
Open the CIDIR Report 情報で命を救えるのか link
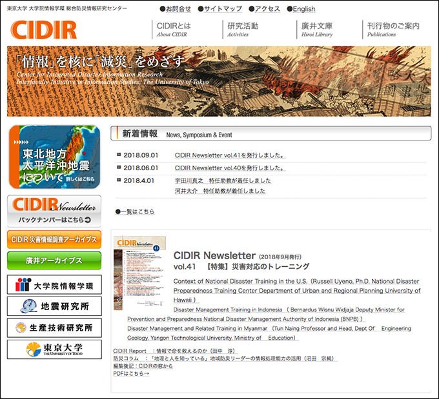[176, 351]
